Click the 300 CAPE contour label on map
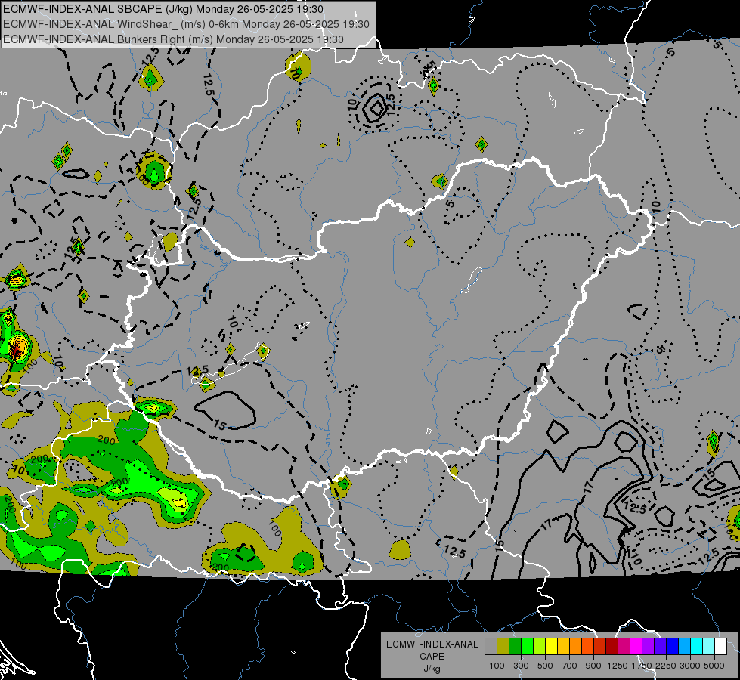This screenshot has height=680, width=740. coord(120,482)
